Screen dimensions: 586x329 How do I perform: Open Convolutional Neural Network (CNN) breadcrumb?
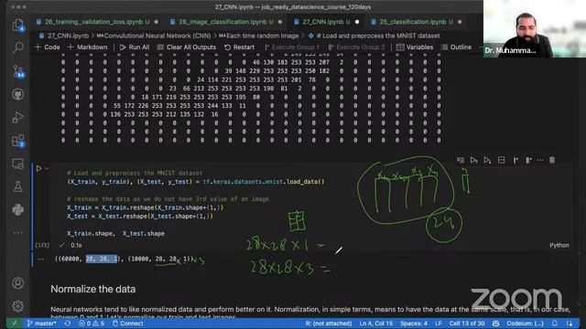[x=154, y=36]
